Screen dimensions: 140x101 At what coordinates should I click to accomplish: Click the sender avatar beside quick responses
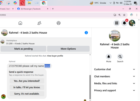coord(3,97)
